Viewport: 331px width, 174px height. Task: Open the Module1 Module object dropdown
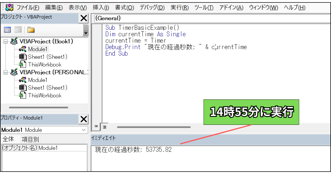point(84,130)
